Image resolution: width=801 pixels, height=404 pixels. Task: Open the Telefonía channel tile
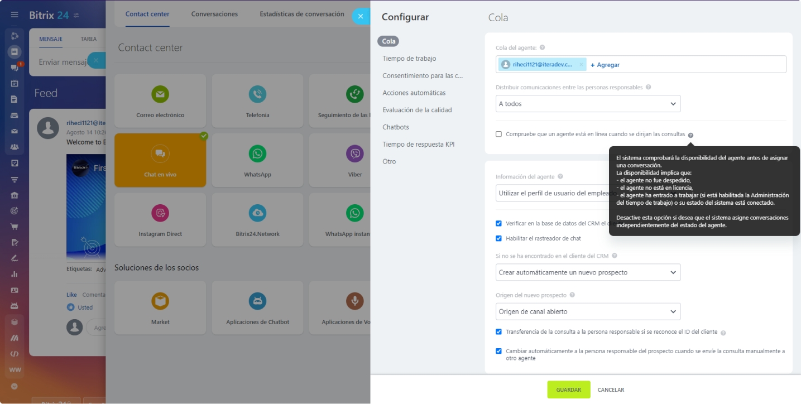coord(257,100)
